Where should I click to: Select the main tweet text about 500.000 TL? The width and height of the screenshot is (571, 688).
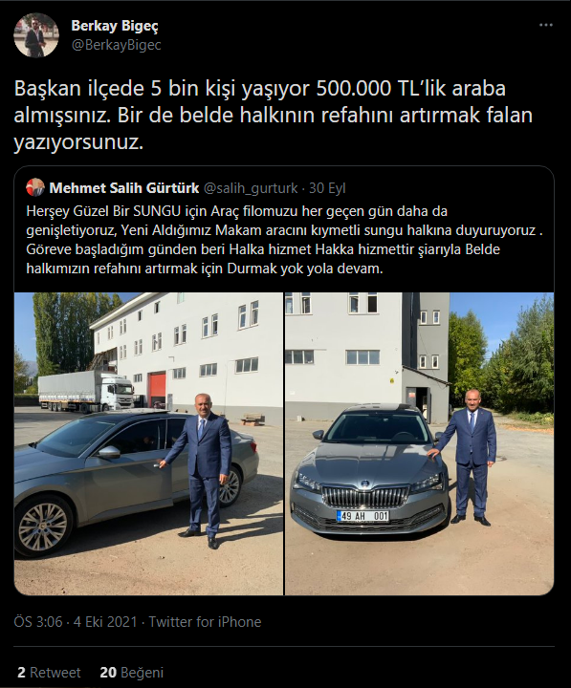(x=274, y=116)
